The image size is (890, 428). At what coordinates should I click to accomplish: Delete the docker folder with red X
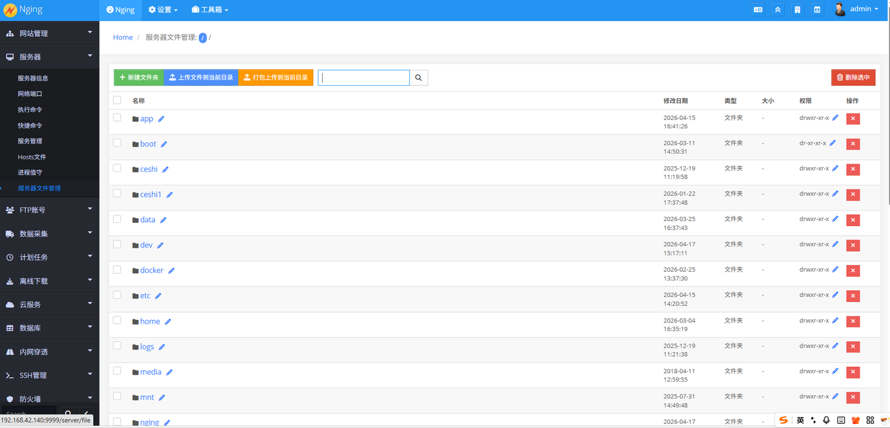853,271
